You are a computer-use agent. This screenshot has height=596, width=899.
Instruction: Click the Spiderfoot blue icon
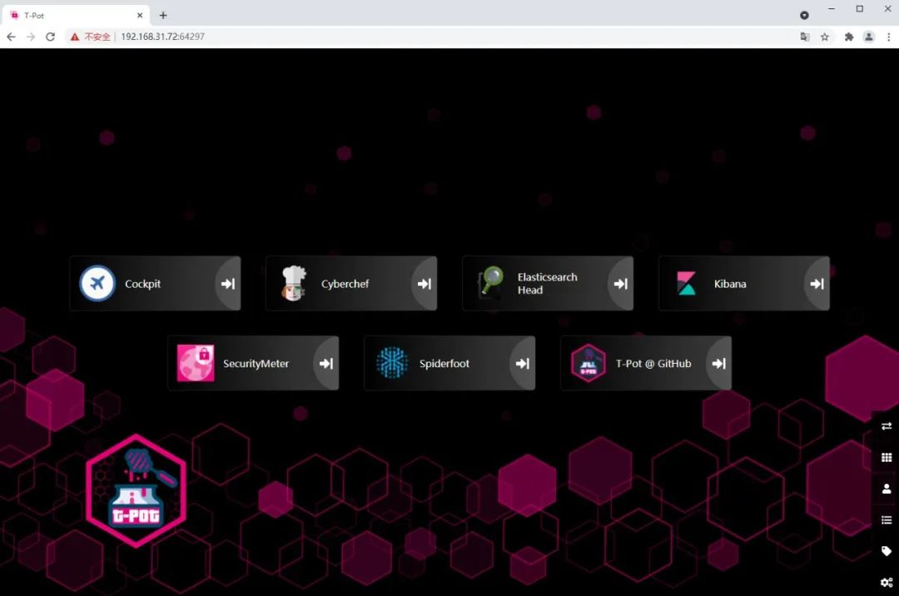point(392,363)
